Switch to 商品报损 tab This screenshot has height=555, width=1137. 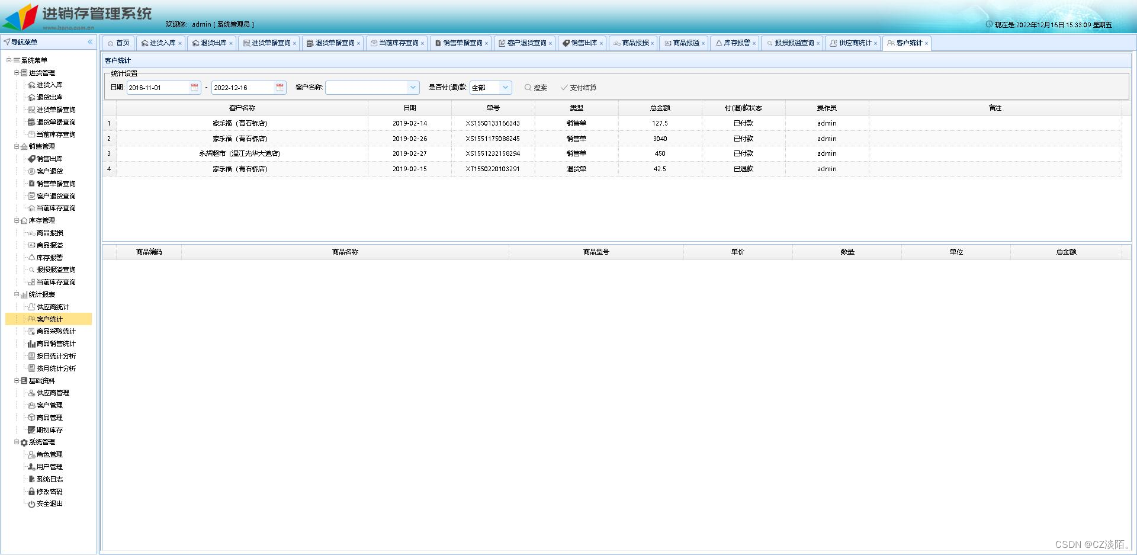[632, 43]
